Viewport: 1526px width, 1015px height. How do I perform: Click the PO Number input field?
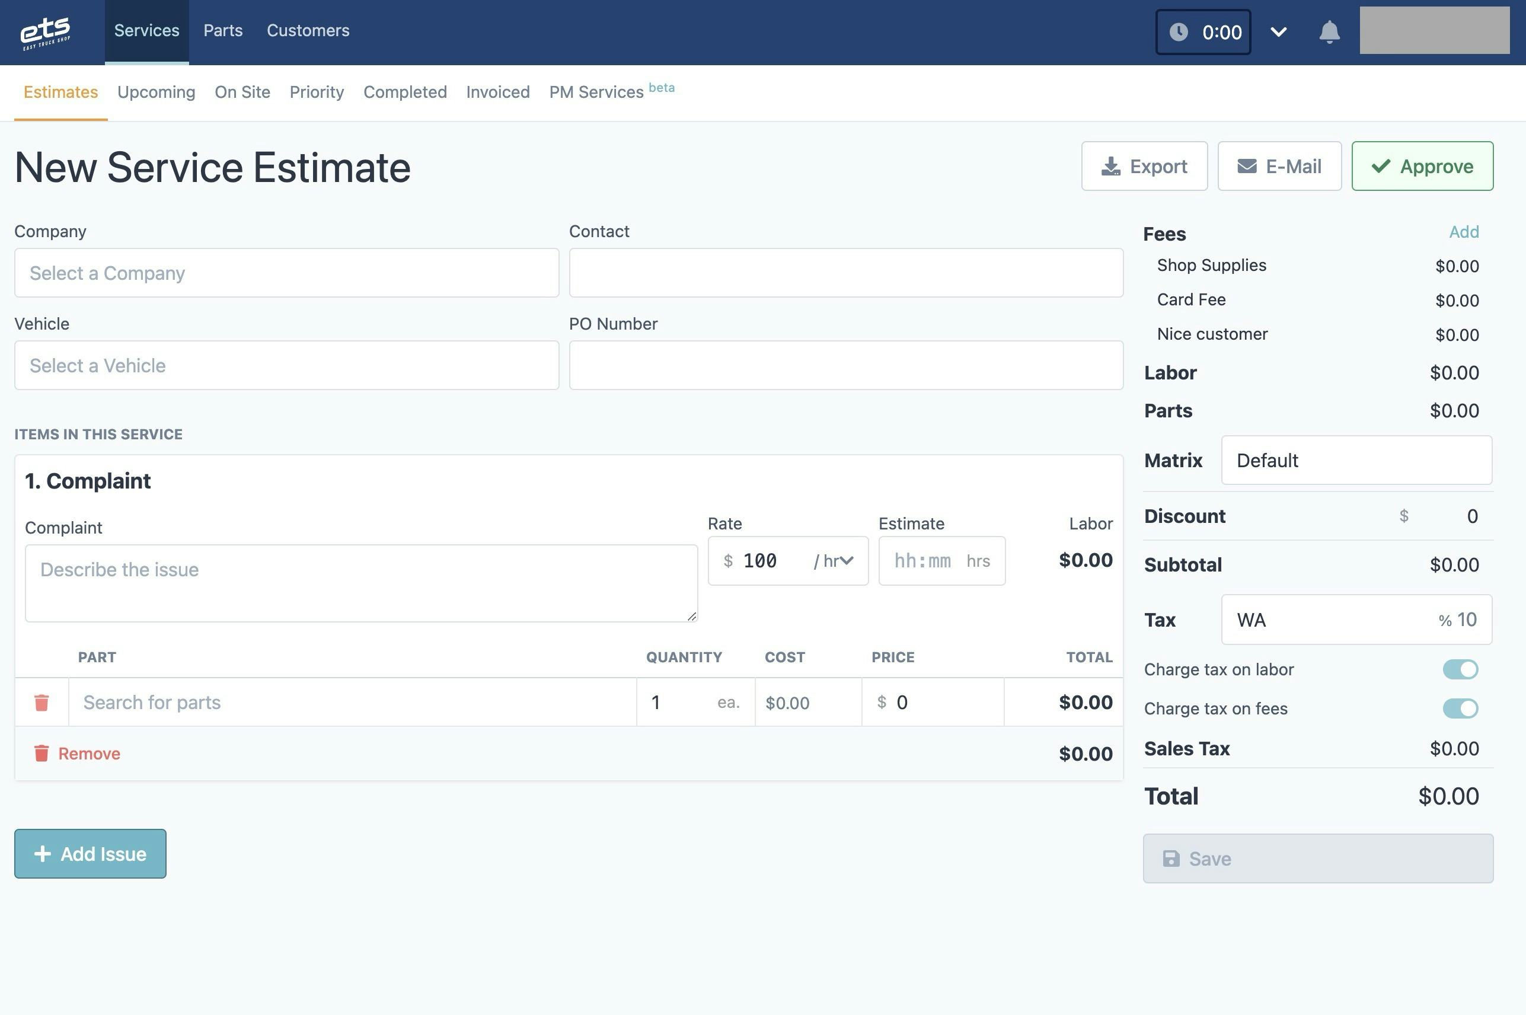pyautogui.click(x=845, y=365)
